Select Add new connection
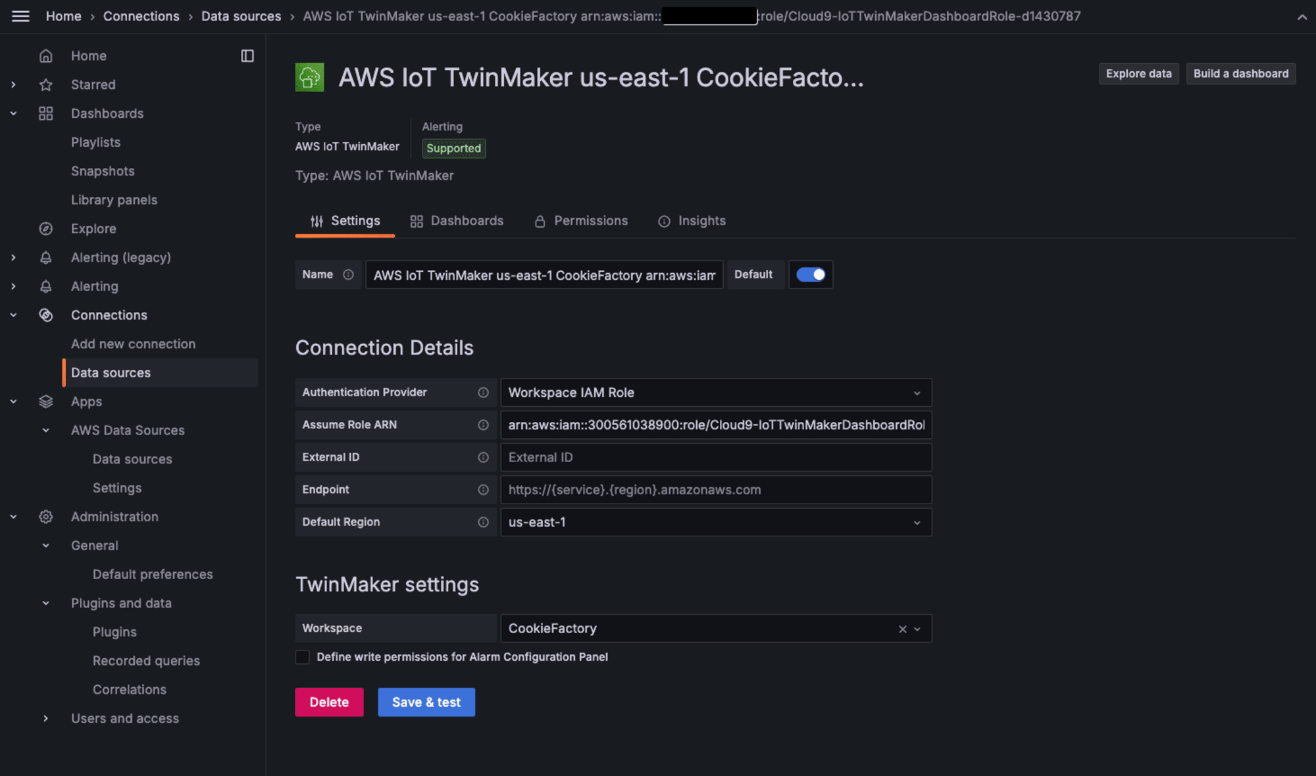 point(133,344)
